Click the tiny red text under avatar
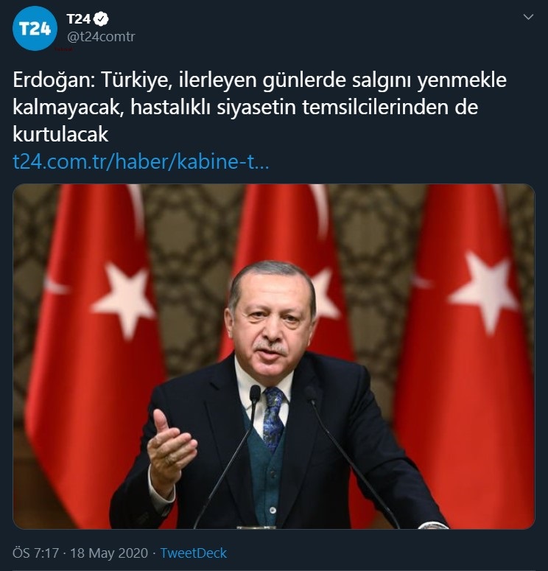This screenshot has width=548, height=571. tap(64, 49)
